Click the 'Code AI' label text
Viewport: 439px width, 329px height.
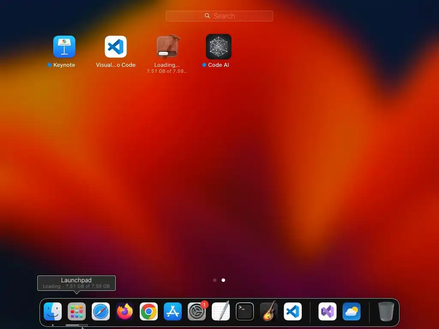coord(218,65)
